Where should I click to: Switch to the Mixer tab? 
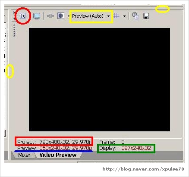tap(24, 155)
